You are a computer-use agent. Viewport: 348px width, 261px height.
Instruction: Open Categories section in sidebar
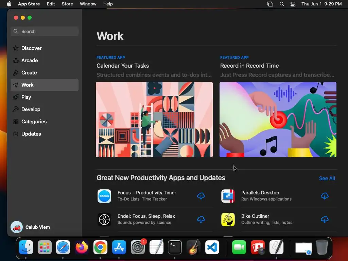(45, 121)
